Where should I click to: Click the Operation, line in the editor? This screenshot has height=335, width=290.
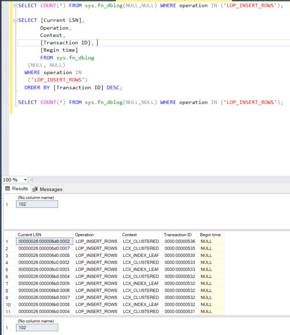pyautogui.click(x=56, y=28)
